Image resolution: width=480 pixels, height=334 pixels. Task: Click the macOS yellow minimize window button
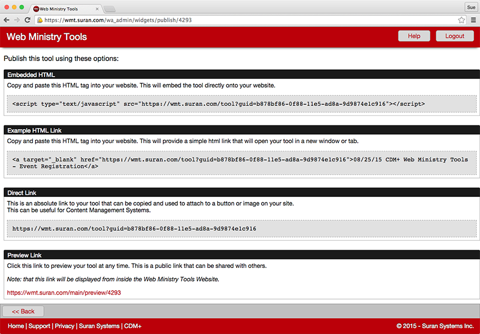click(x=14, y=7)
